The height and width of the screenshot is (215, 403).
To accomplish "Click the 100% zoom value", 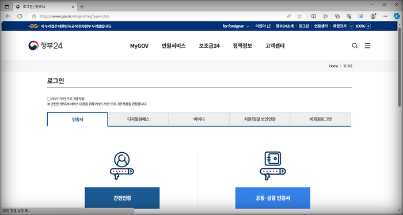I will click(360, 26).
